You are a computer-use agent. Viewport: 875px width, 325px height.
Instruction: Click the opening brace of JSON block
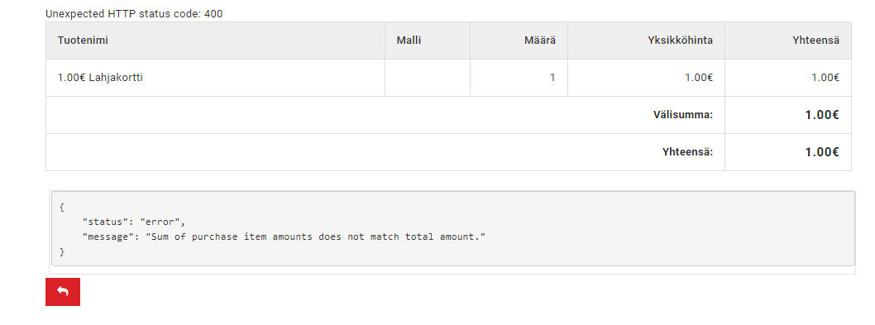click(62, 208)
